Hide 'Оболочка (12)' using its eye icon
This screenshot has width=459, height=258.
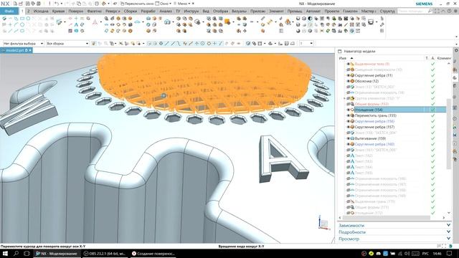click(x=349, y=81)
